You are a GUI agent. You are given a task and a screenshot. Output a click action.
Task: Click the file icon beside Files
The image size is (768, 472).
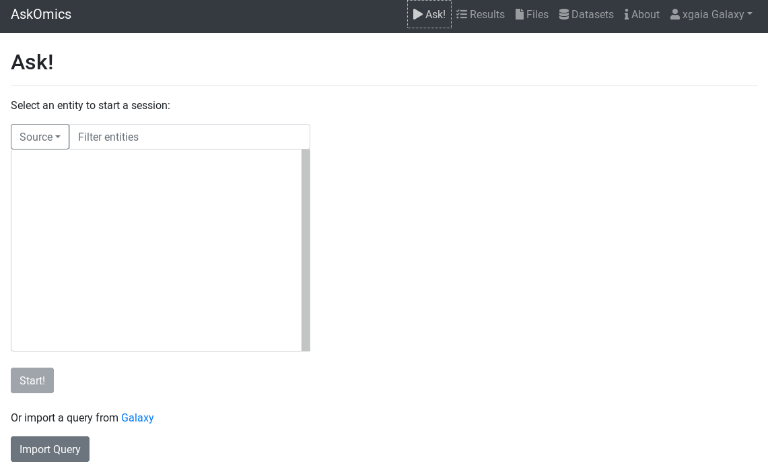[x=520, y=14]
